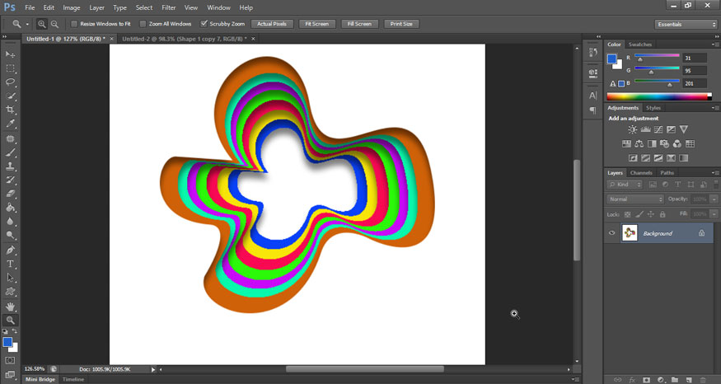
Task: Click the Background layer thumbnail
Action: click(630, 233)
